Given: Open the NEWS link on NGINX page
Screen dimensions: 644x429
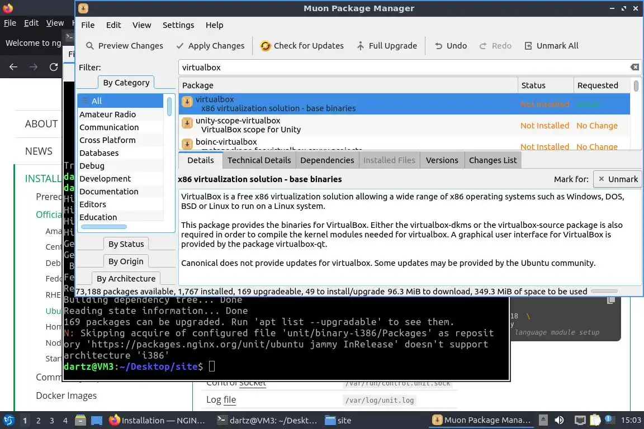Looking at the screenshot, I should [x=39, y=151].
